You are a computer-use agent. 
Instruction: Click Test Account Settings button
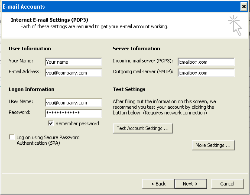click(143, 128)
